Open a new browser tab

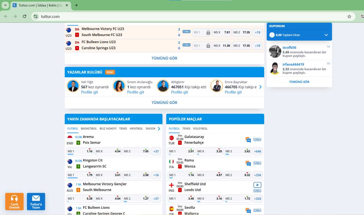pos(76,5)
